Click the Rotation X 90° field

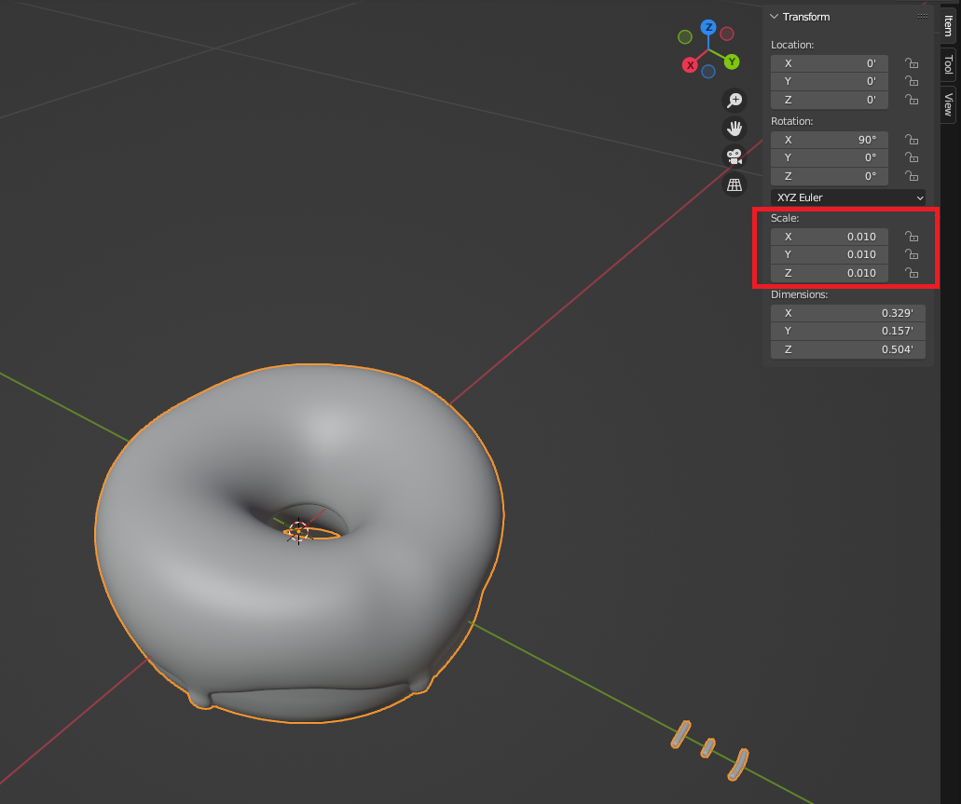[x=830, y=140]
